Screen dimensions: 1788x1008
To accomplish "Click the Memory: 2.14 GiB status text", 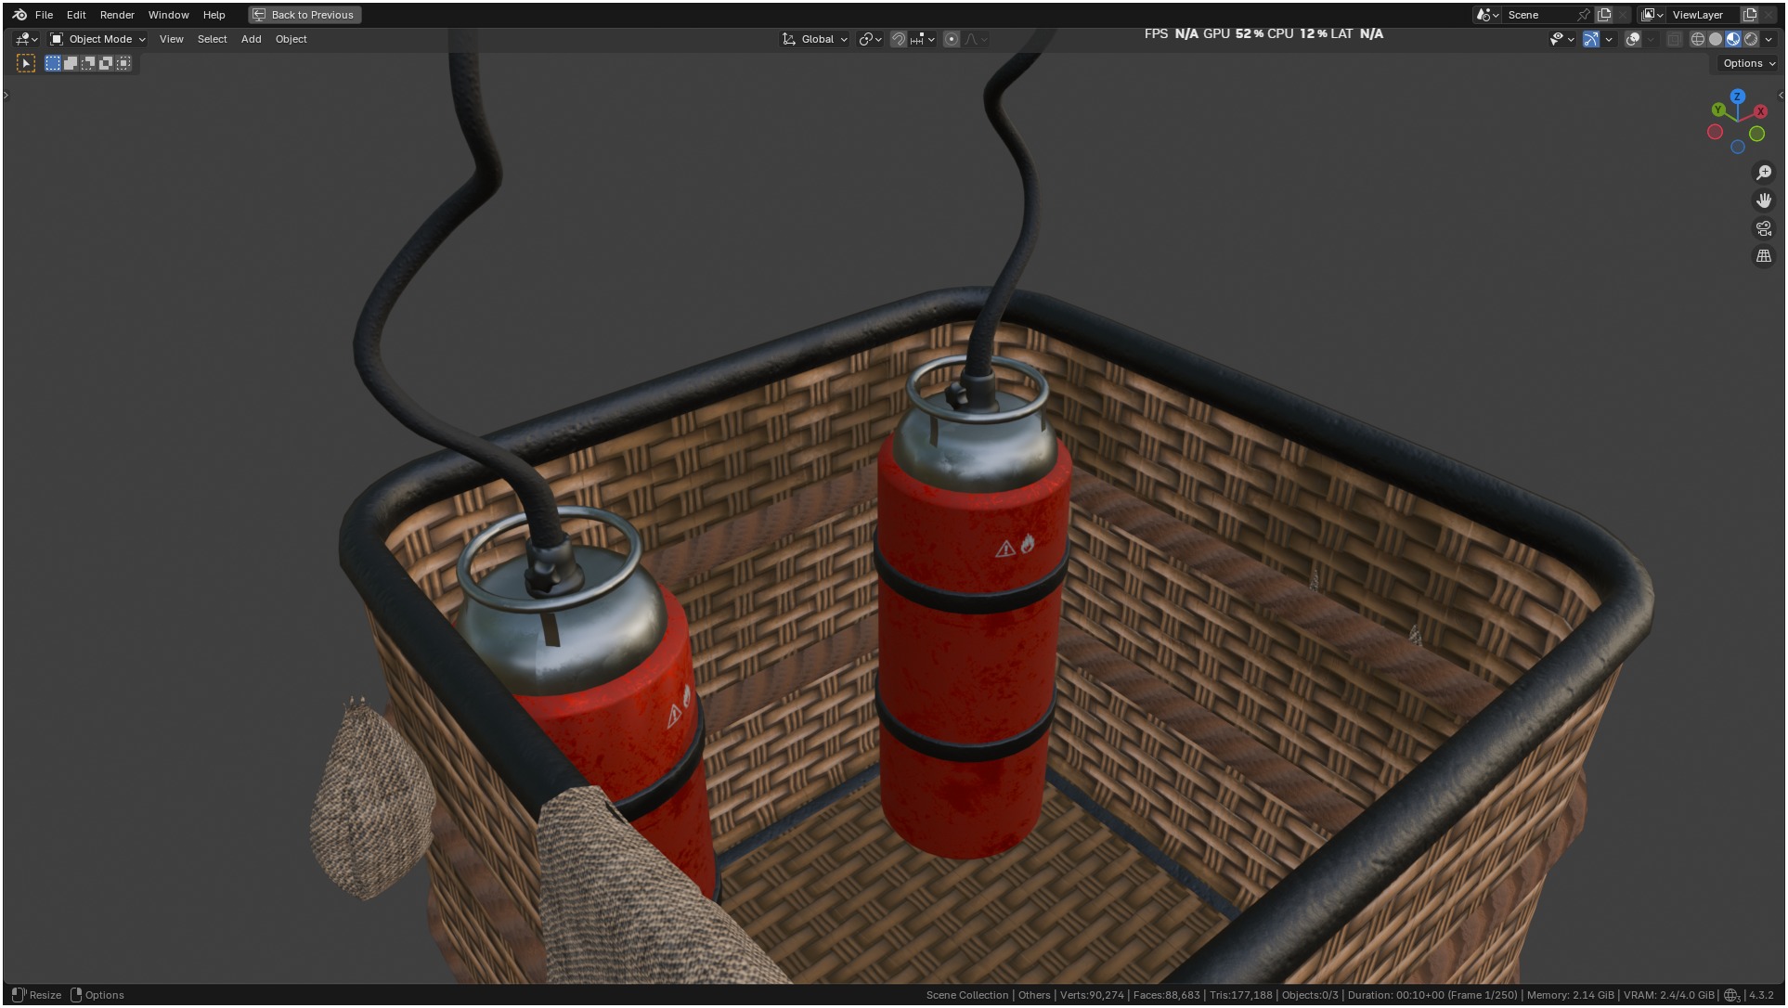I will pyautogui.click(x=1570, y=995).
